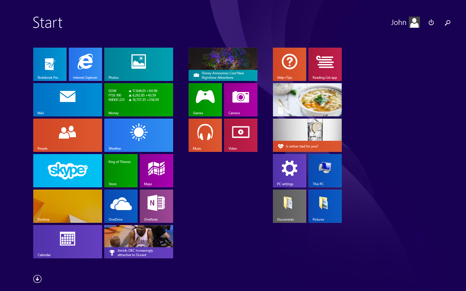
Task: Open the Mail tile
Action: pyautogui.click(x=68, y=100)
